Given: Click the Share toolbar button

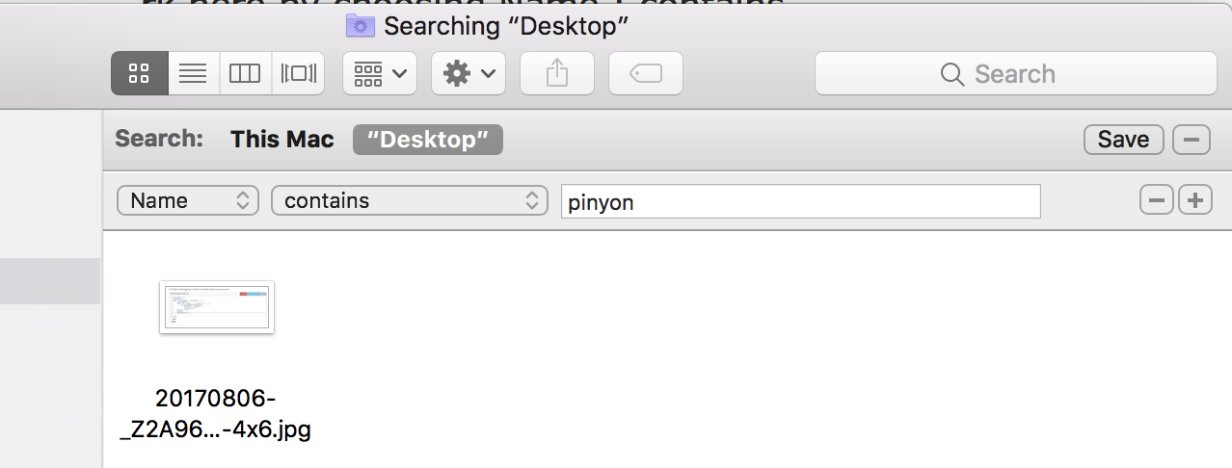Looking at the screenshot, I should [x=557, y=73].
